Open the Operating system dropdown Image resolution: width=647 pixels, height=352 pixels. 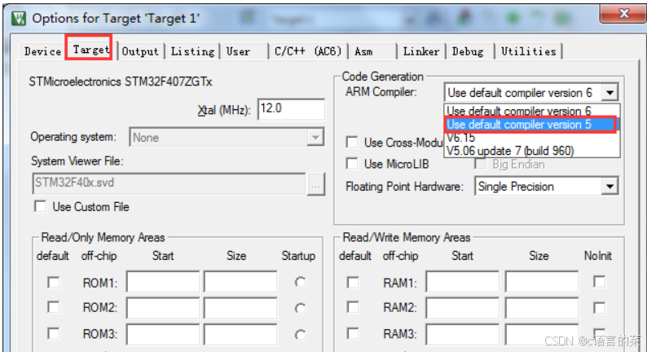[x=227, y=138]
